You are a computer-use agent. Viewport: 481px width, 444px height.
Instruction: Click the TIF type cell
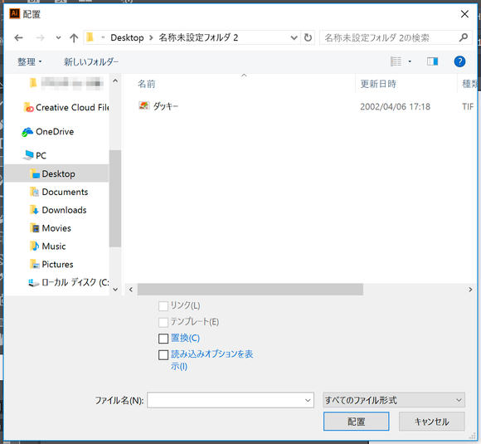[x=468, y=106]
